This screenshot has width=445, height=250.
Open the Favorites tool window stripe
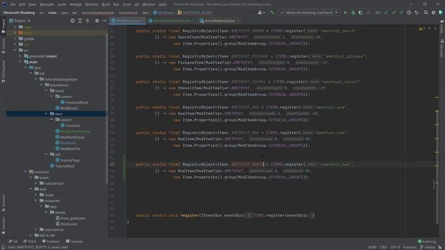click(x=3, y=226)
